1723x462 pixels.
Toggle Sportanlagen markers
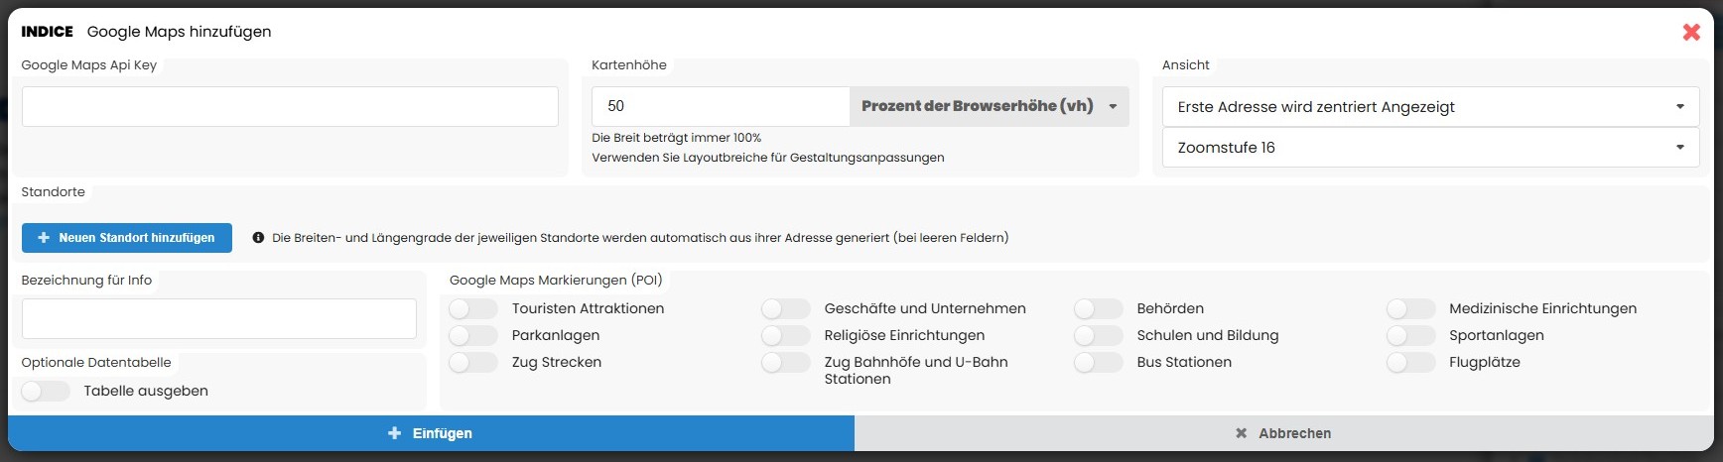1410,336
